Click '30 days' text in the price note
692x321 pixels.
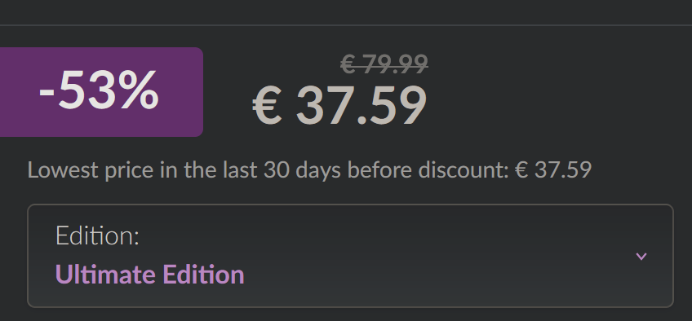click(302, 170)
